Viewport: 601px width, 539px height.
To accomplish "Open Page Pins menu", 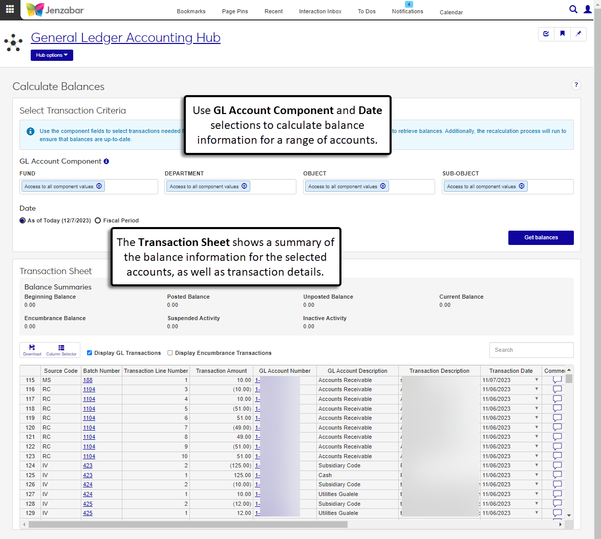I will point(235,11).
